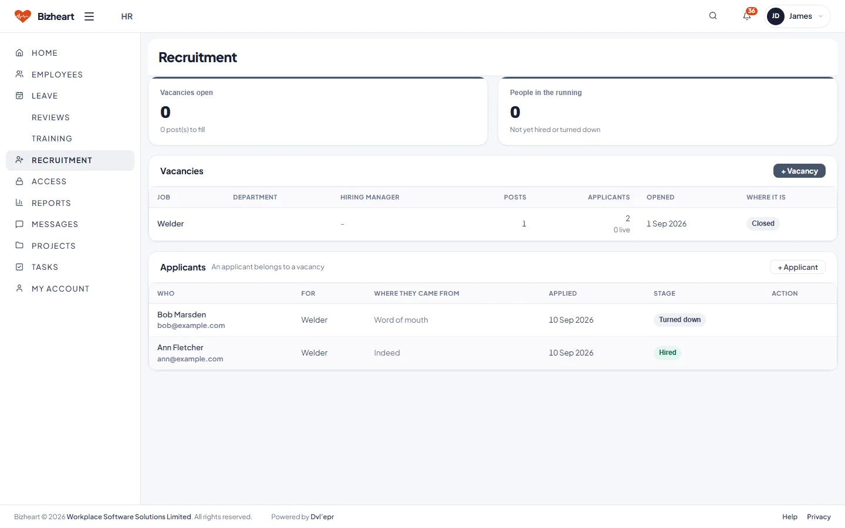Click the People in the running card
The width and height of the screenshot is (845, 528).
click(x=667, y=111)
